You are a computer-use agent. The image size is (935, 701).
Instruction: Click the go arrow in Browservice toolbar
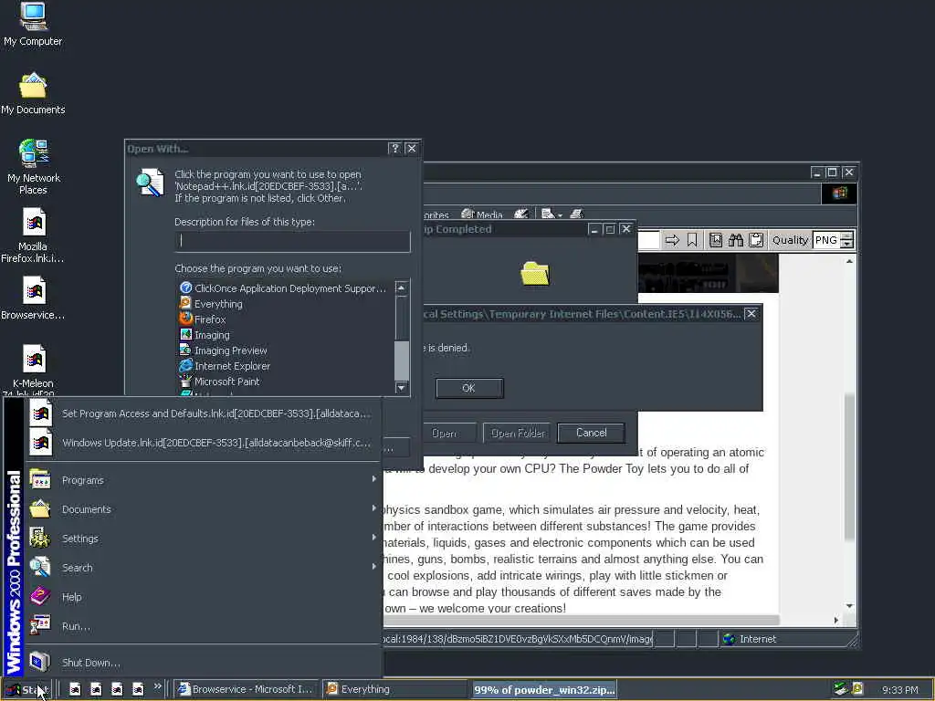(x=672, y=240)
